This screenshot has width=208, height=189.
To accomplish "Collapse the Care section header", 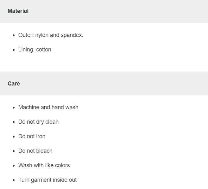I will click(x=14, y=84).
